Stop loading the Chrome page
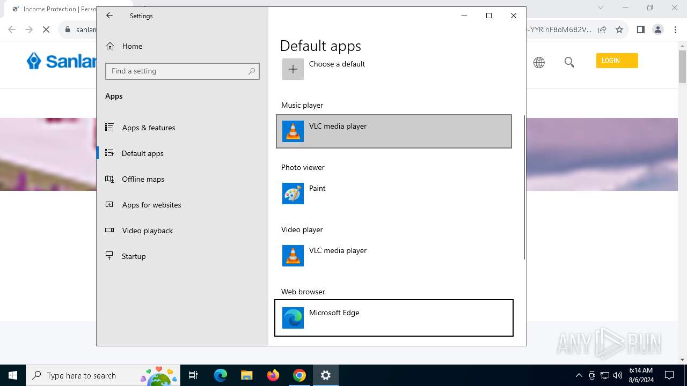The image size is (687, 386). tap(46, 29)
